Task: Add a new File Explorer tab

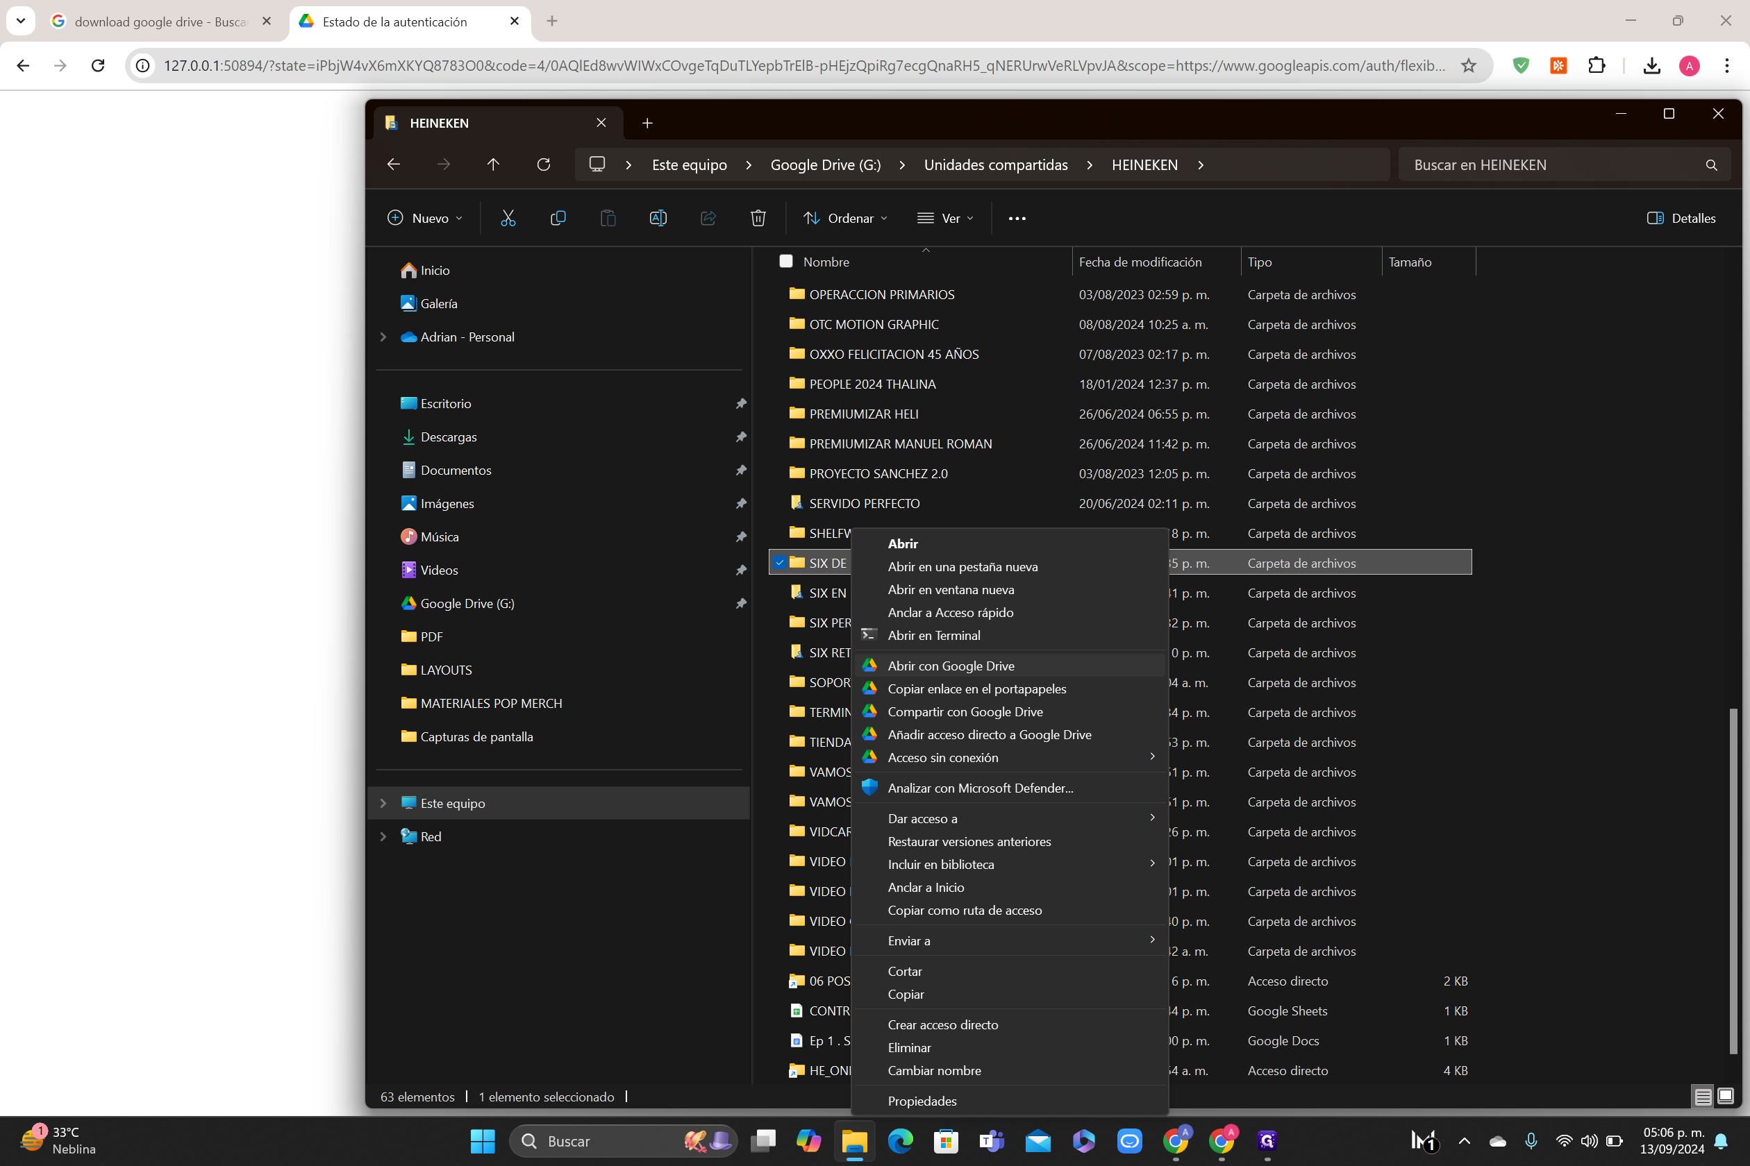Action: (647, 123)
